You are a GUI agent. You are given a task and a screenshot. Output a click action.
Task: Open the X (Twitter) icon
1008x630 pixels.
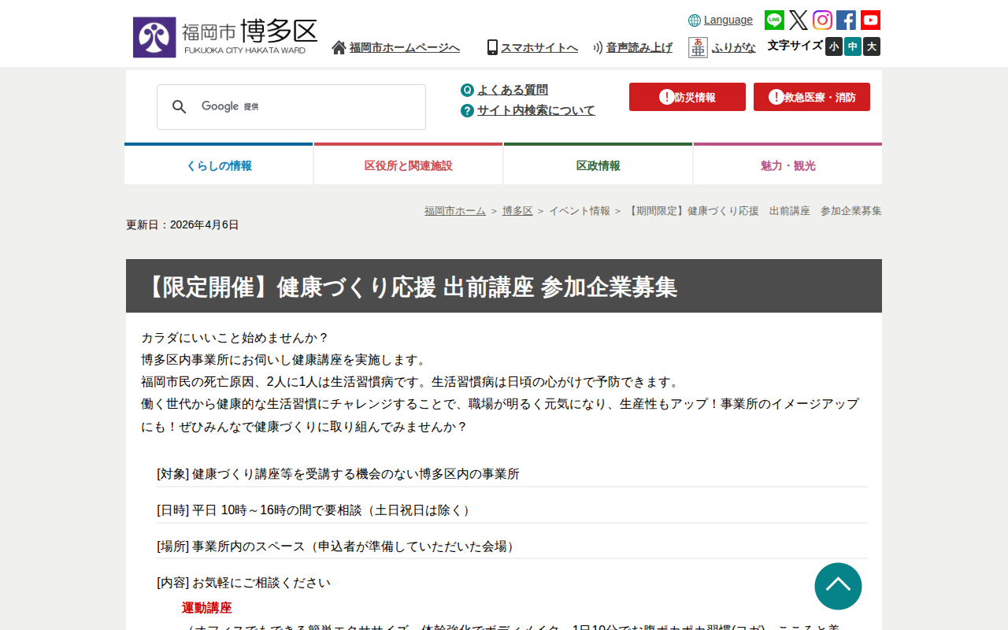point(799,20)
